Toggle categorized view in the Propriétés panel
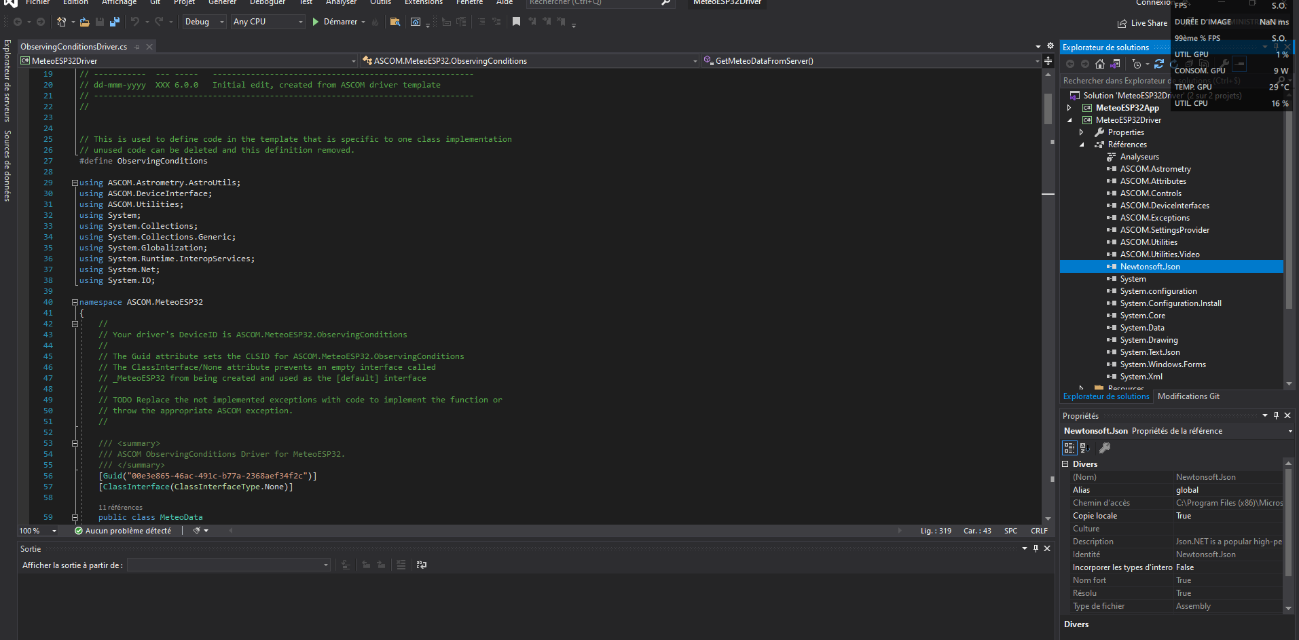 click(1069, 448)
